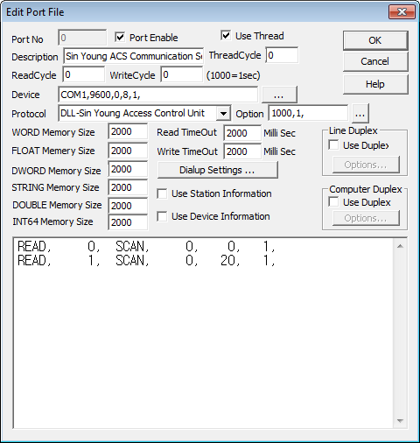Viewport: 420px width, 443px height.
Task: Click scrollbar down arrow in script list
Action: pos(400,421)
